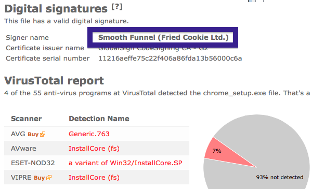Click the ESET-NOD32 scanner name
Image resolution: width=312 pixels, height=189 pixels.
point(33,163)
